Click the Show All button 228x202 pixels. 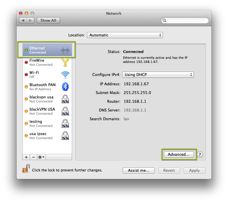click(x=48, y=20)
